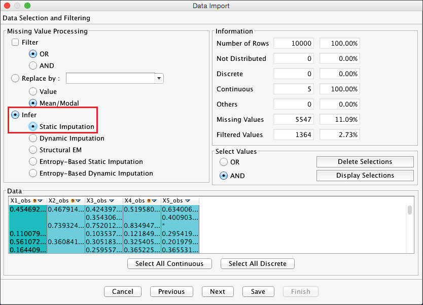Open the Replace by dropdown arrow
This screenshot has height=305, width=423.
[x=159, y=79]
